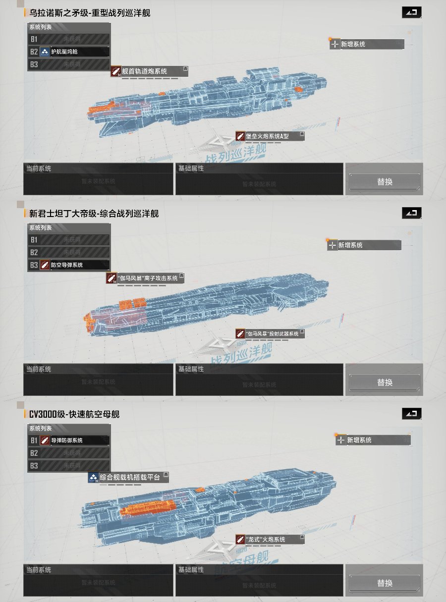Click 新增系统 on the 新君士坦丁大帝级 panel
This screenshot has height=602, width=446.
click(x=364, y=245)
